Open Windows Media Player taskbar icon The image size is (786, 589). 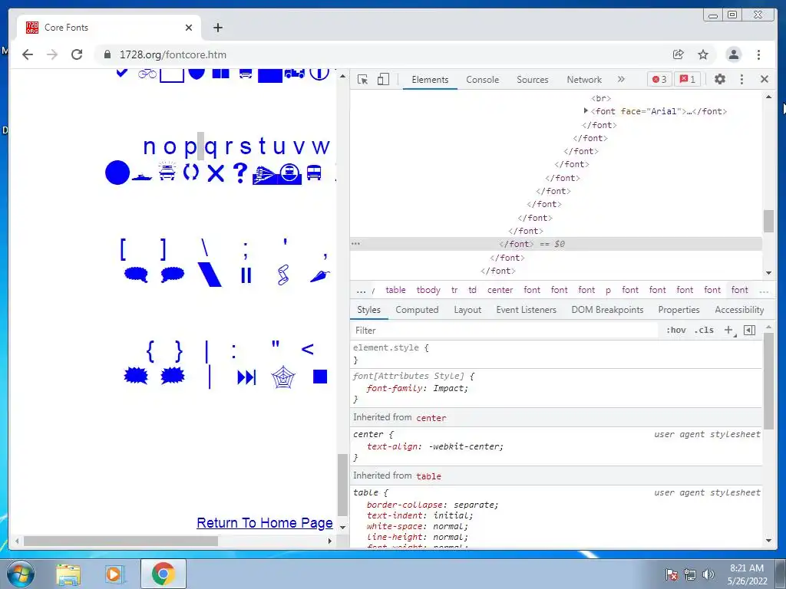[x=114, y=574]
